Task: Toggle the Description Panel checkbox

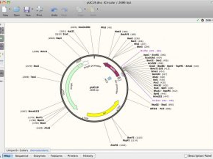Action: pyautogui.click(x=186, y=156)
